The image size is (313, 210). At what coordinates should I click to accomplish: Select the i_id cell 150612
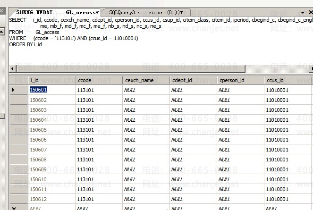pyautogui.click(x=52, y=199)
